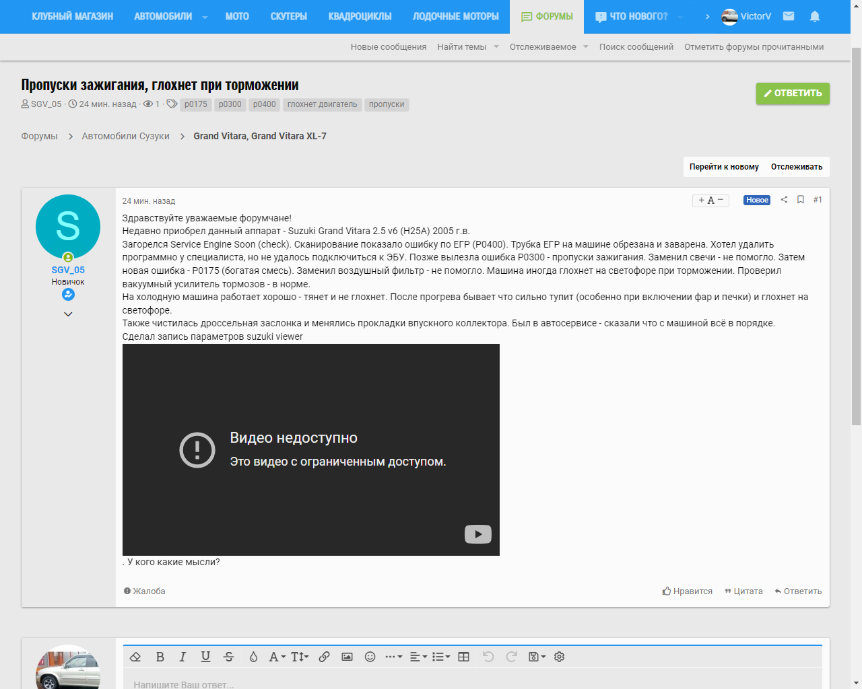
Task: Open the text color droplet tool
Action: click(253, 657)
